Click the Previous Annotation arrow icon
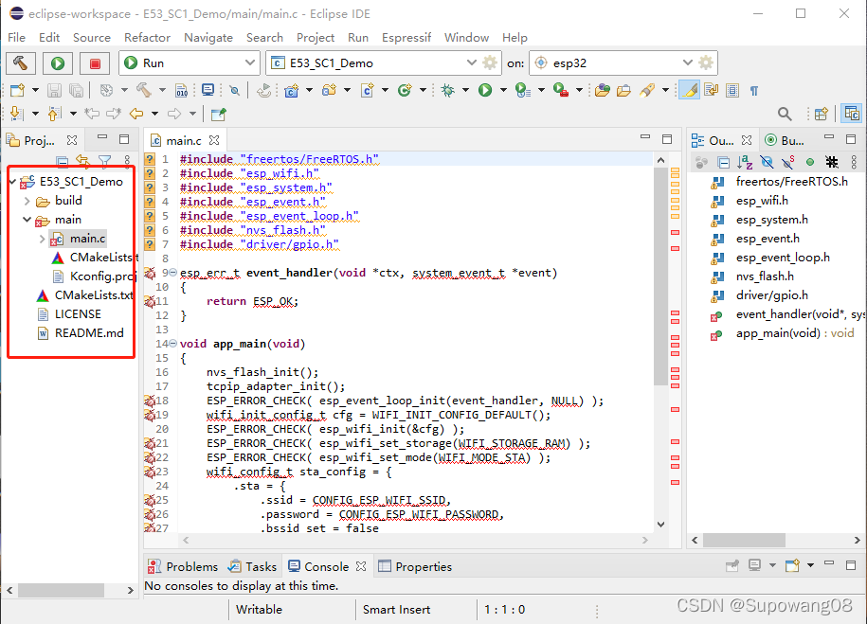This screenshot has height=624, width=867. [x=54, y=114]
